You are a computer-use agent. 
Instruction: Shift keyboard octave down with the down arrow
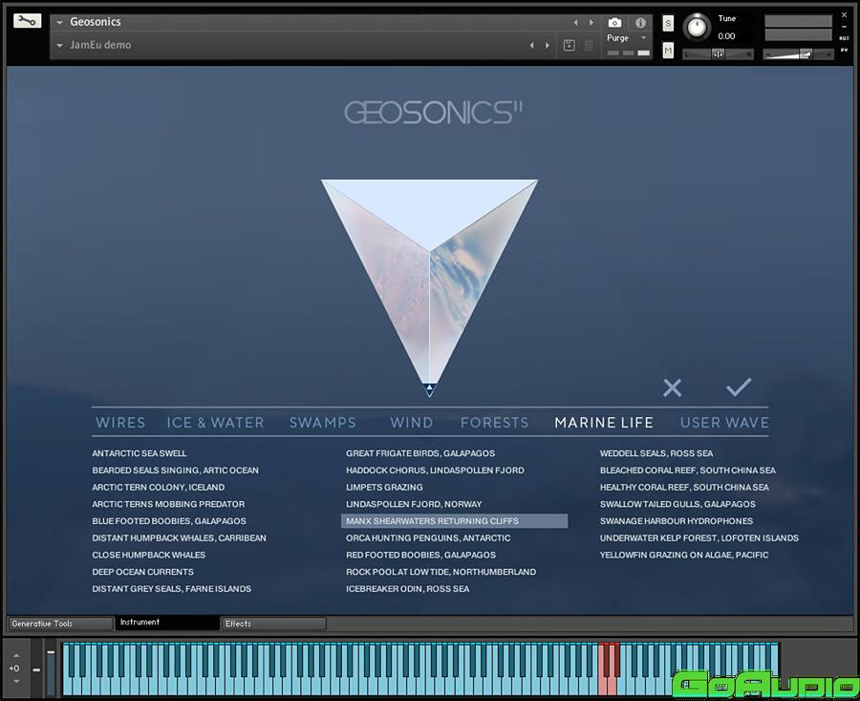tap(16, 681)
